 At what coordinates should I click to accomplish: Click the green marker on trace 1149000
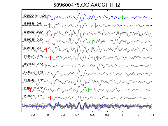point(88,90)
